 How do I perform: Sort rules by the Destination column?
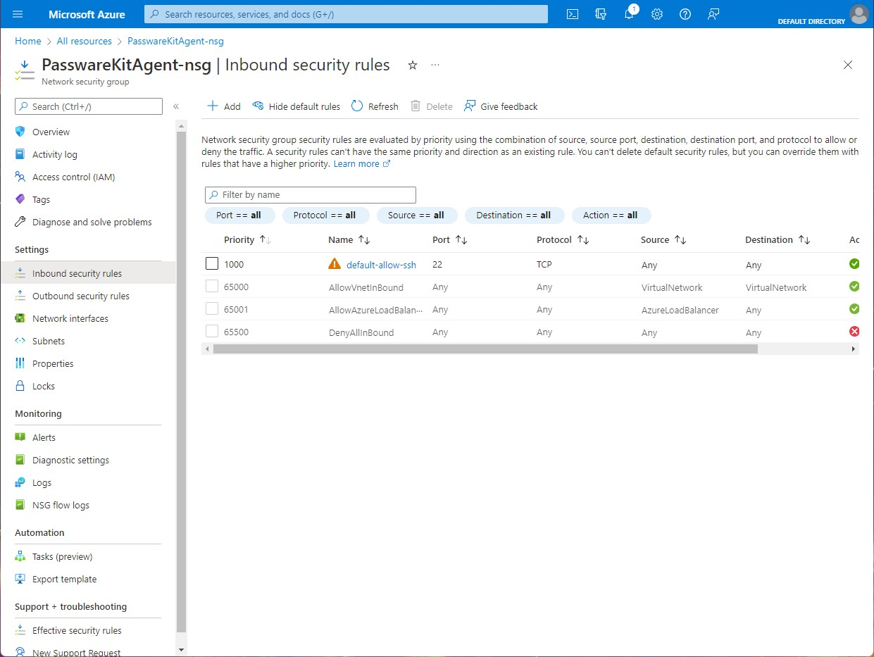click(x=778, y=240)
